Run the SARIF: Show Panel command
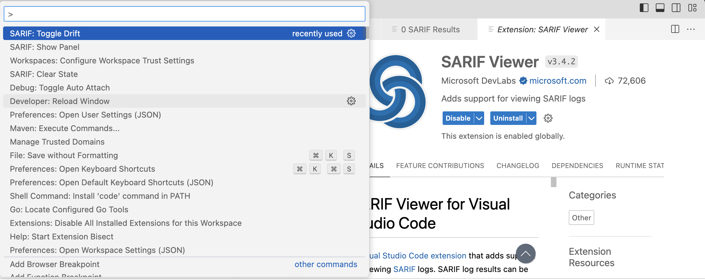 pyautogui.click(x=185, y=47)
